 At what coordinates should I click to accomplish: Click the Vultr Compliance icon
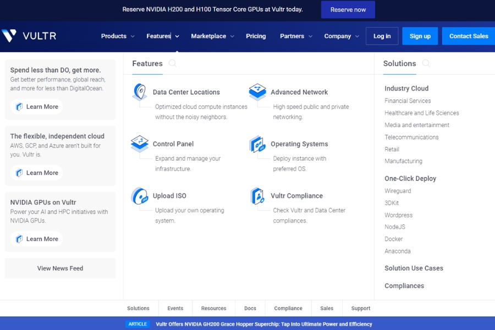(257, 195)
